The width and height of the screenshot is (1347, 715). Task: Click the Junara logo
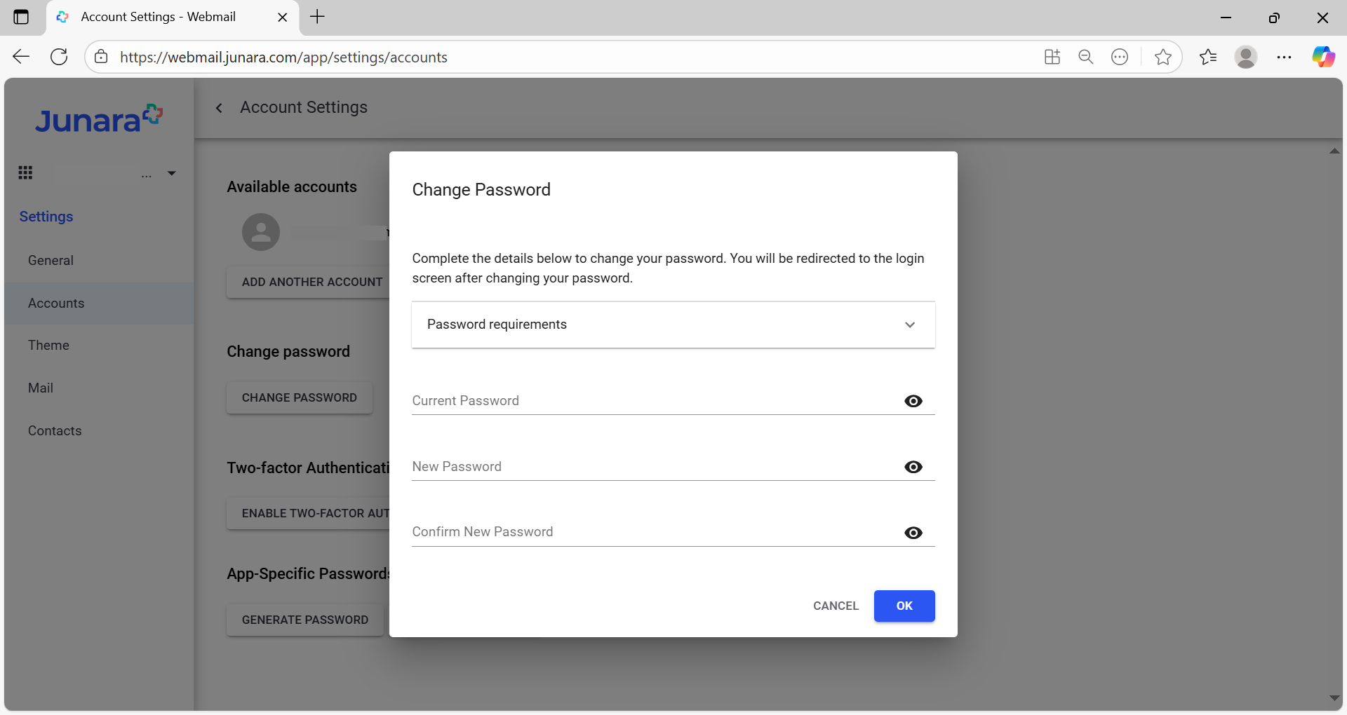[x=99, y=119]
